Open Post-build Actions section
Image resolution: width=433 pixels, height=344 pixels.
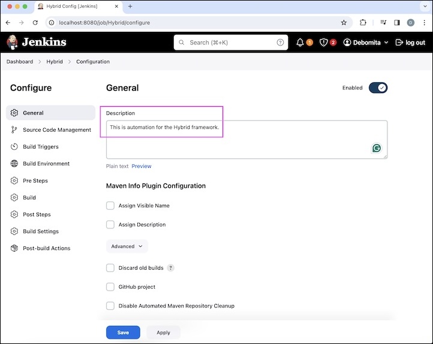(46, 248)
